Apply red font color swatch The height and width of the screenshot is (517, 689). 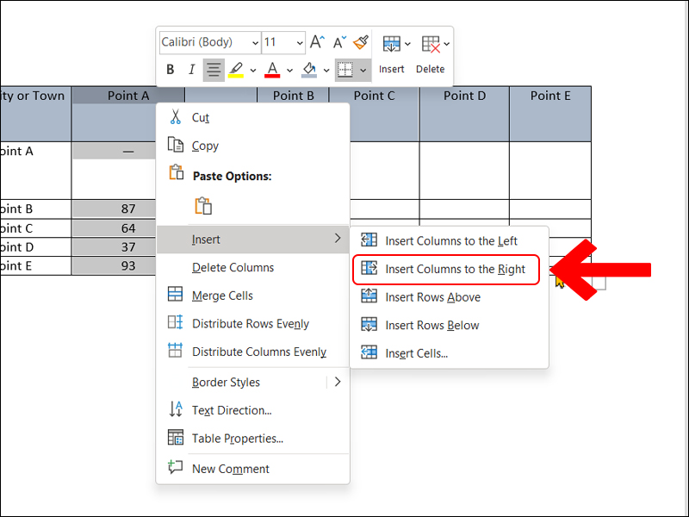[272, 70]
